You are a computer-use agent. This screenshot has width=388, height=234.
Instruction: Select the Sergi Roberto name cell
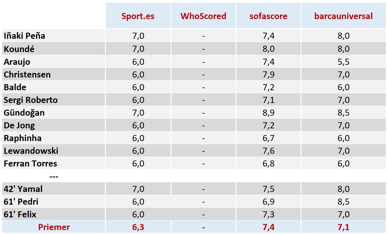[31, 100]
